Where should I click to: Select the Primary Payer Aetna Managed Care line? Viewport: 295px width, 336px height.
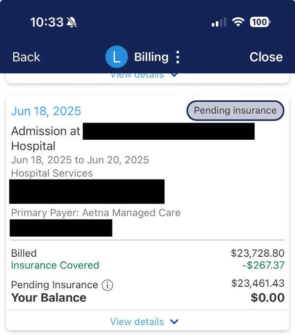point(96,213)
